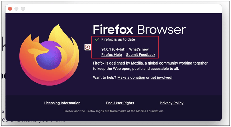Select the Submit Feedback link
This screenshot has height=127, width=231.
141,55
